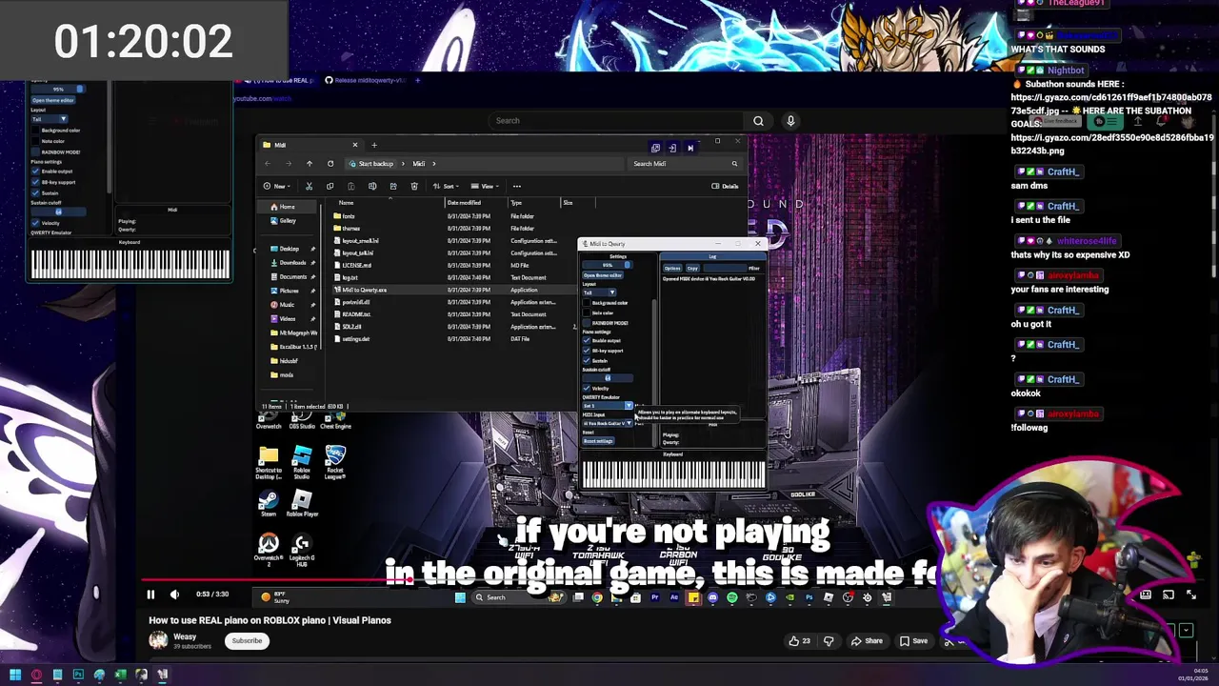Image resolution: width=1219 pixels, height=686 pixels.
Task: Open the QWERTY Emulator set dropdown
Action: pyautogui.click(x=608, y=406)
